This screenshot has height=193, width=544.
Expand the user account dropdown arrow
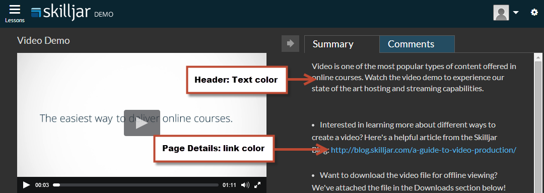pos(516,13)
